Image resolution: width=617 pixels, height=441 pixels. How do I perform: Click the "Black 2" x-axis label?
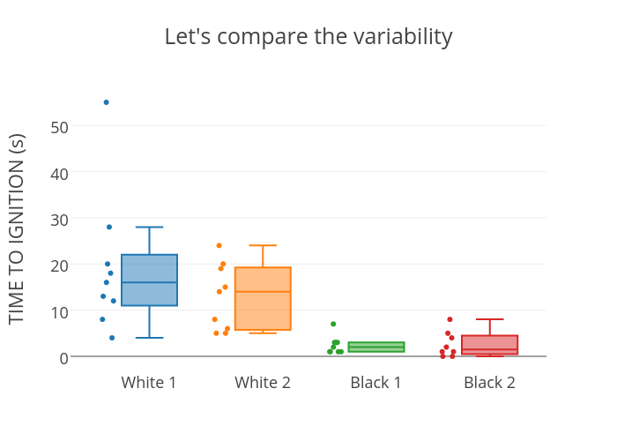[489, 383]
